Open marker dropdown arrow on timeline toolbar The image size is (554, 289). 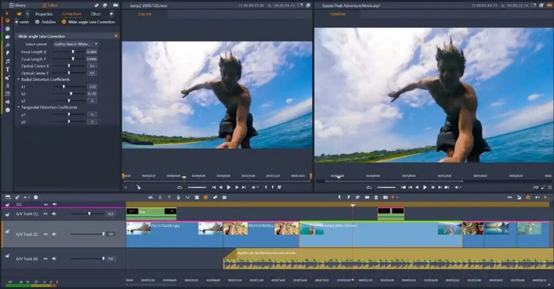[x=397, y=198]
